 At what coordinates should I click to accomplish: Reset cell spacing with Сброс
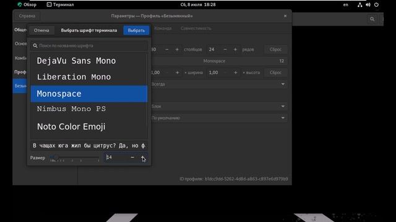coord(275,73)
